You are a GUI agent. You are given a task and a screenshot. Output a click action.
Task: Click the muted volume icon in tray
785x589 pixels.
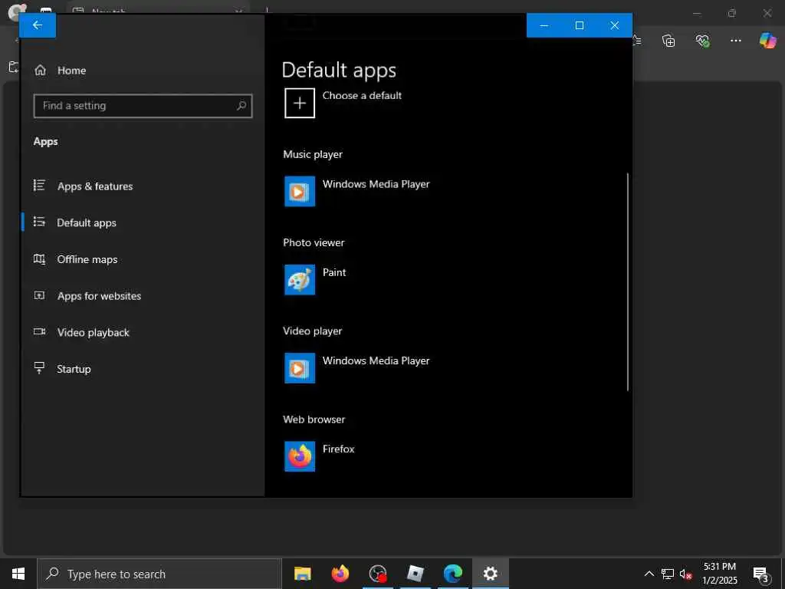tap(685, 574)
